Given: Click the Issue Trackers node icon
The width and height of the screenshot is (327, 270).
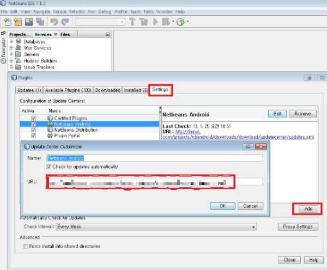Looking at the screenshot, I should coord(19,67).
